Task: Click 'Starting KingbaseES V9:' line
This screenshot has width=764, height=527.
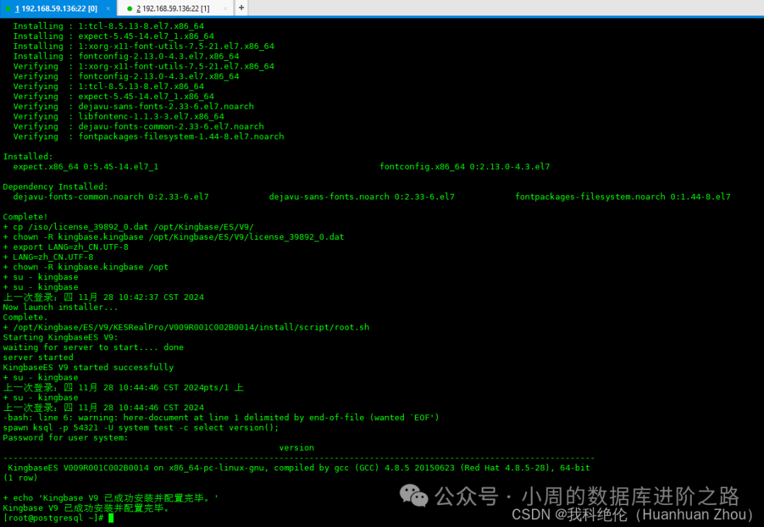Action: coord(60,337)
